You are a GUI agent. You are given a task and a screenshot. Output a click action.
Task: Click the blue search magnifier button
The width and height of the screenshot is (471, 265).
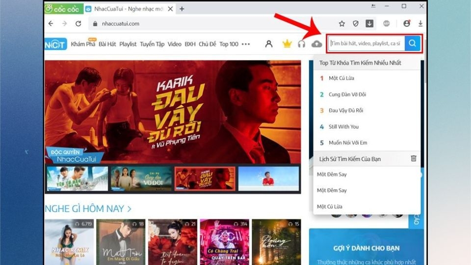coord(413,44)
